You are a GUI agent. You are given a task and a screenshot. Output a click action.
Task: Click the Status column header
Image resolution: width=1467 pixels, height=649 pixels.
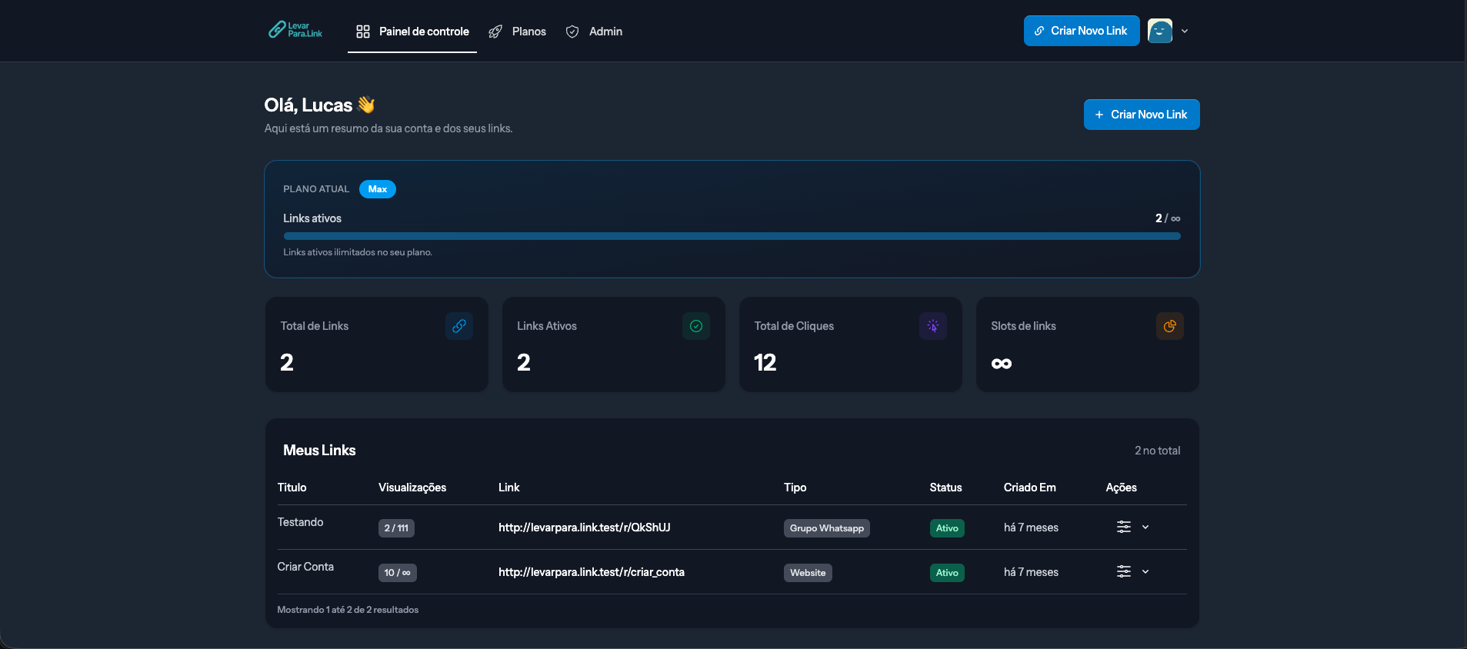[x=945, y=488]
